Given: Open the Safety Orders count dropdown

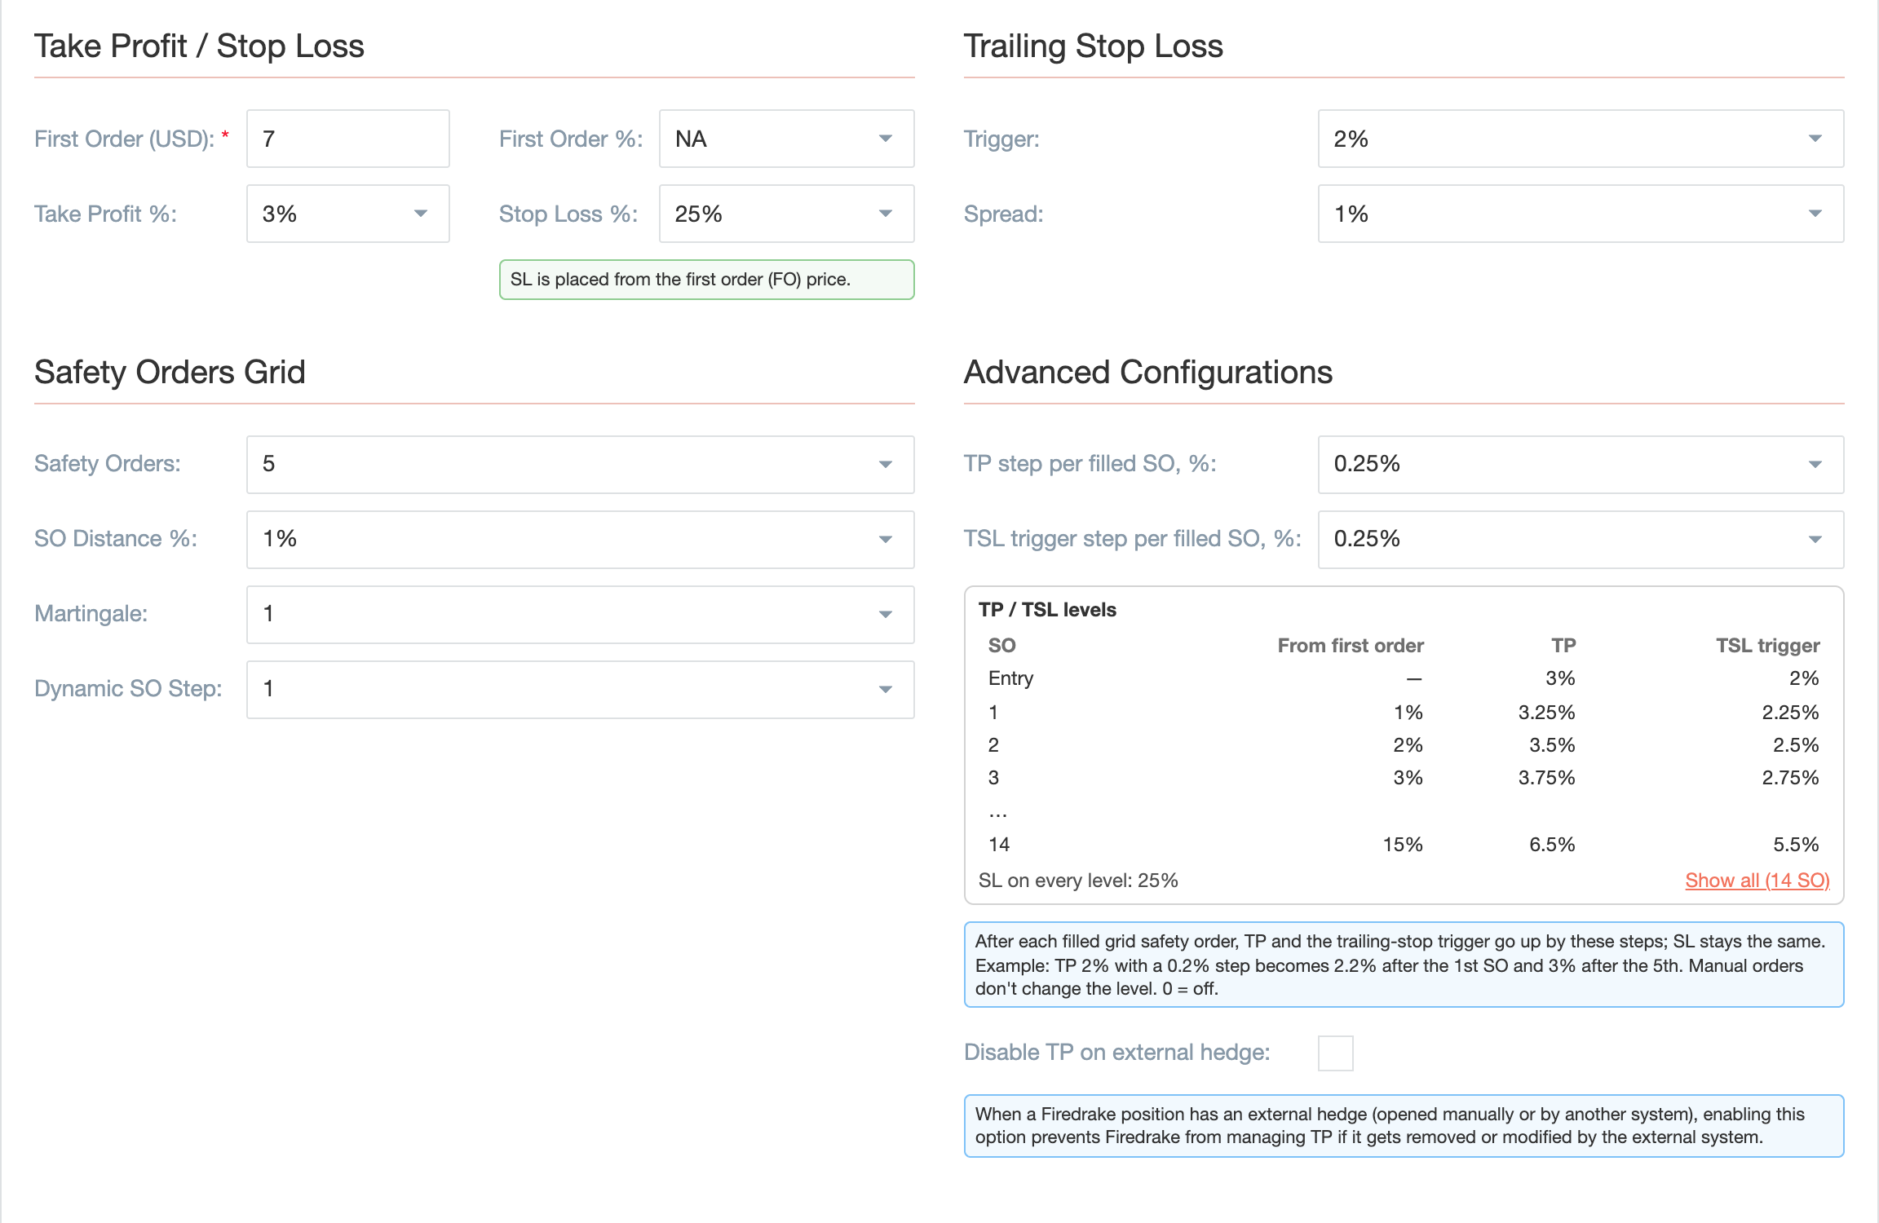Looking at the screenshot, I should (580, 465).
